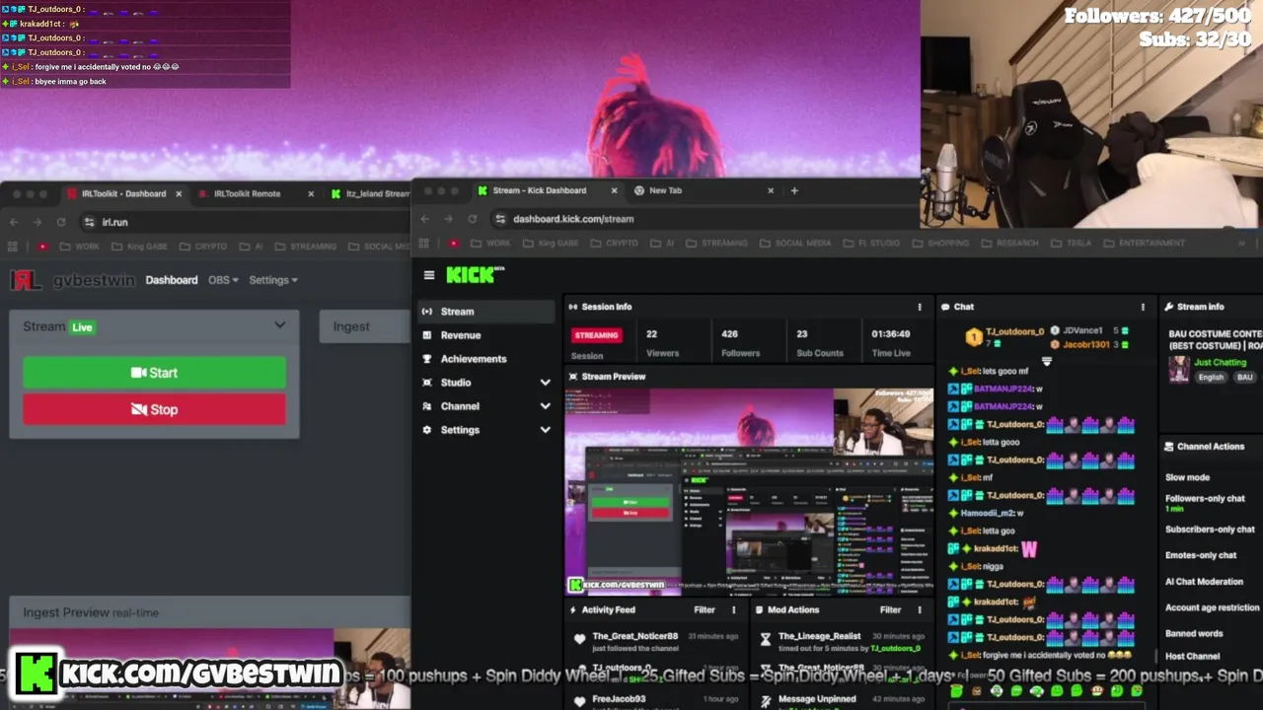Click the Stream Preview video thumbnail

click(x=749, y=491)
